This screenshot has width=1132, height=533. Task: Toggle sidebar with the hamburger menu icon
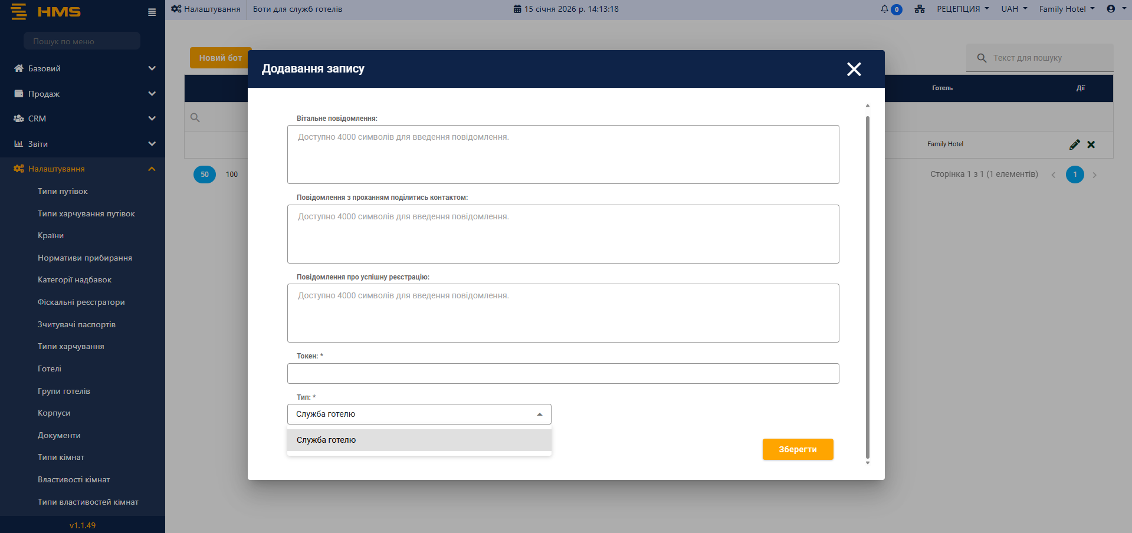coord(152,12)
